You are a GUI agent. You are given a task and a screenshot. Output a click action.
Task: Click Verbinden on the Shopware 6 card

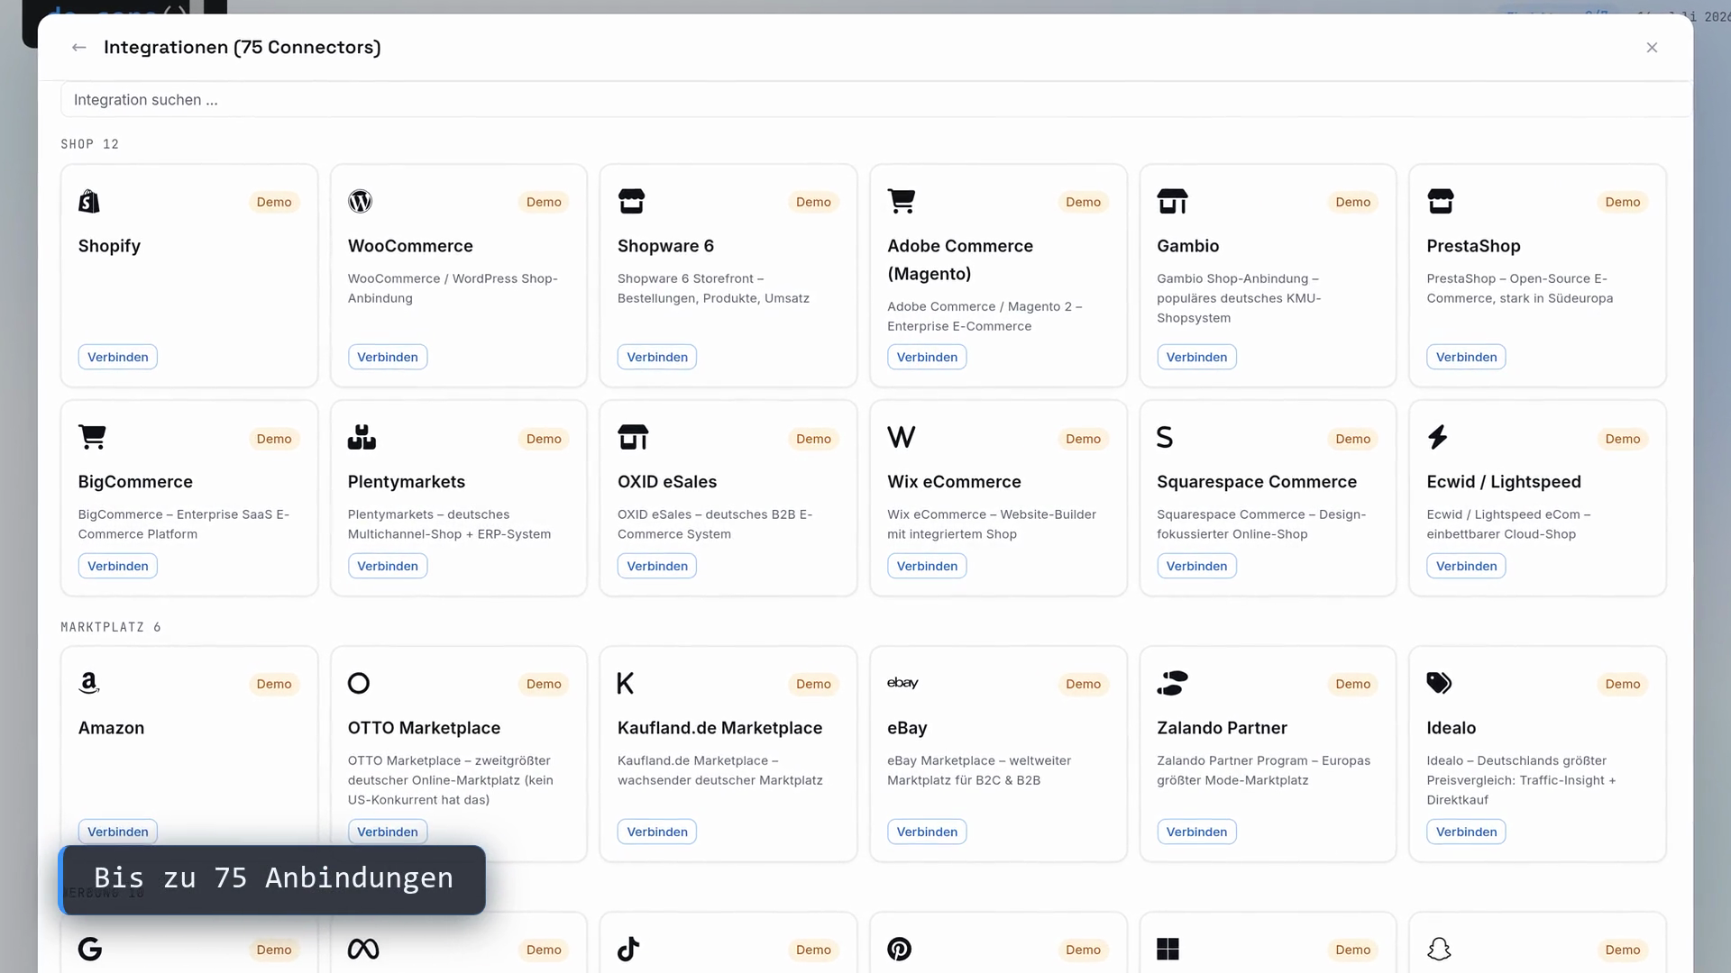coord(657,357)
